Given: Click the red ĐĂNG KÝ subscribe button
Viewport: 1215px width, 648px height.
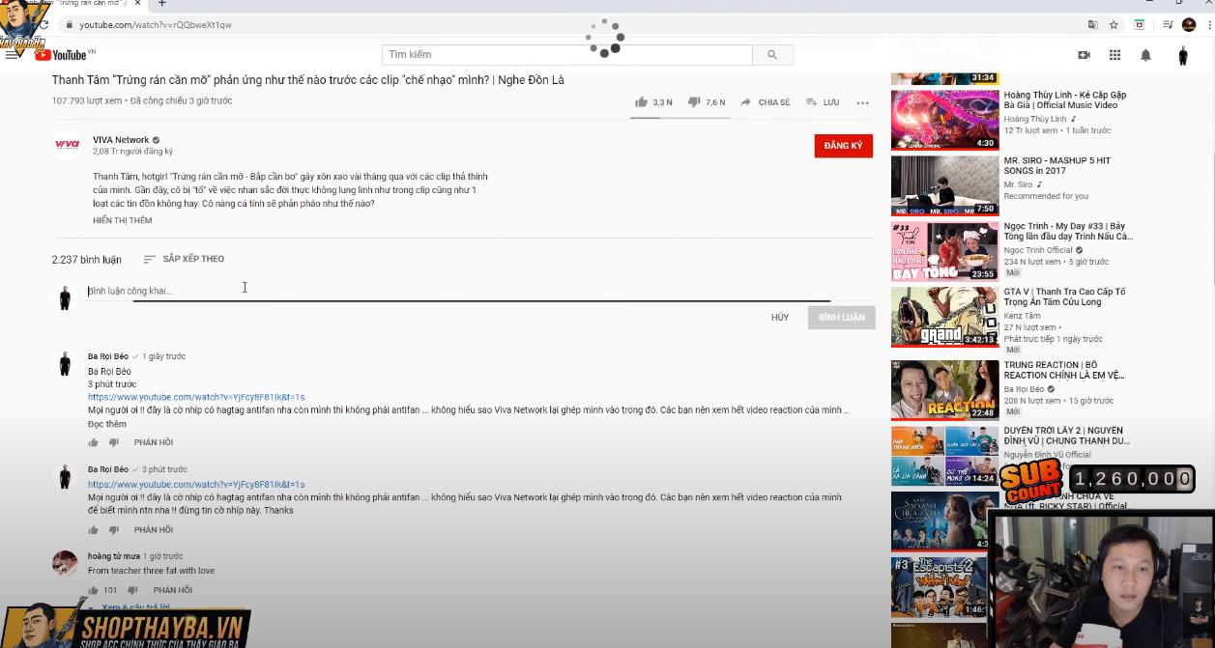Looking at the screenshot, I should 843,146.
